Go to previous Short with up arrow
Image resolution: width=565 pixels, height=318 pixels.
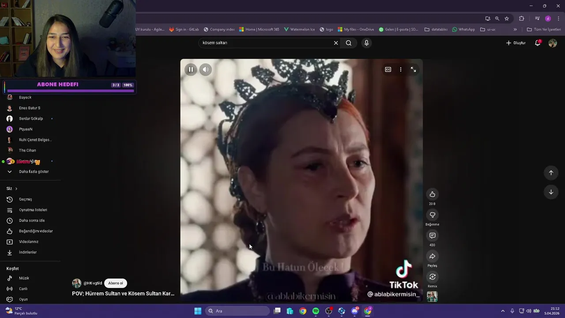pos(551,173)
